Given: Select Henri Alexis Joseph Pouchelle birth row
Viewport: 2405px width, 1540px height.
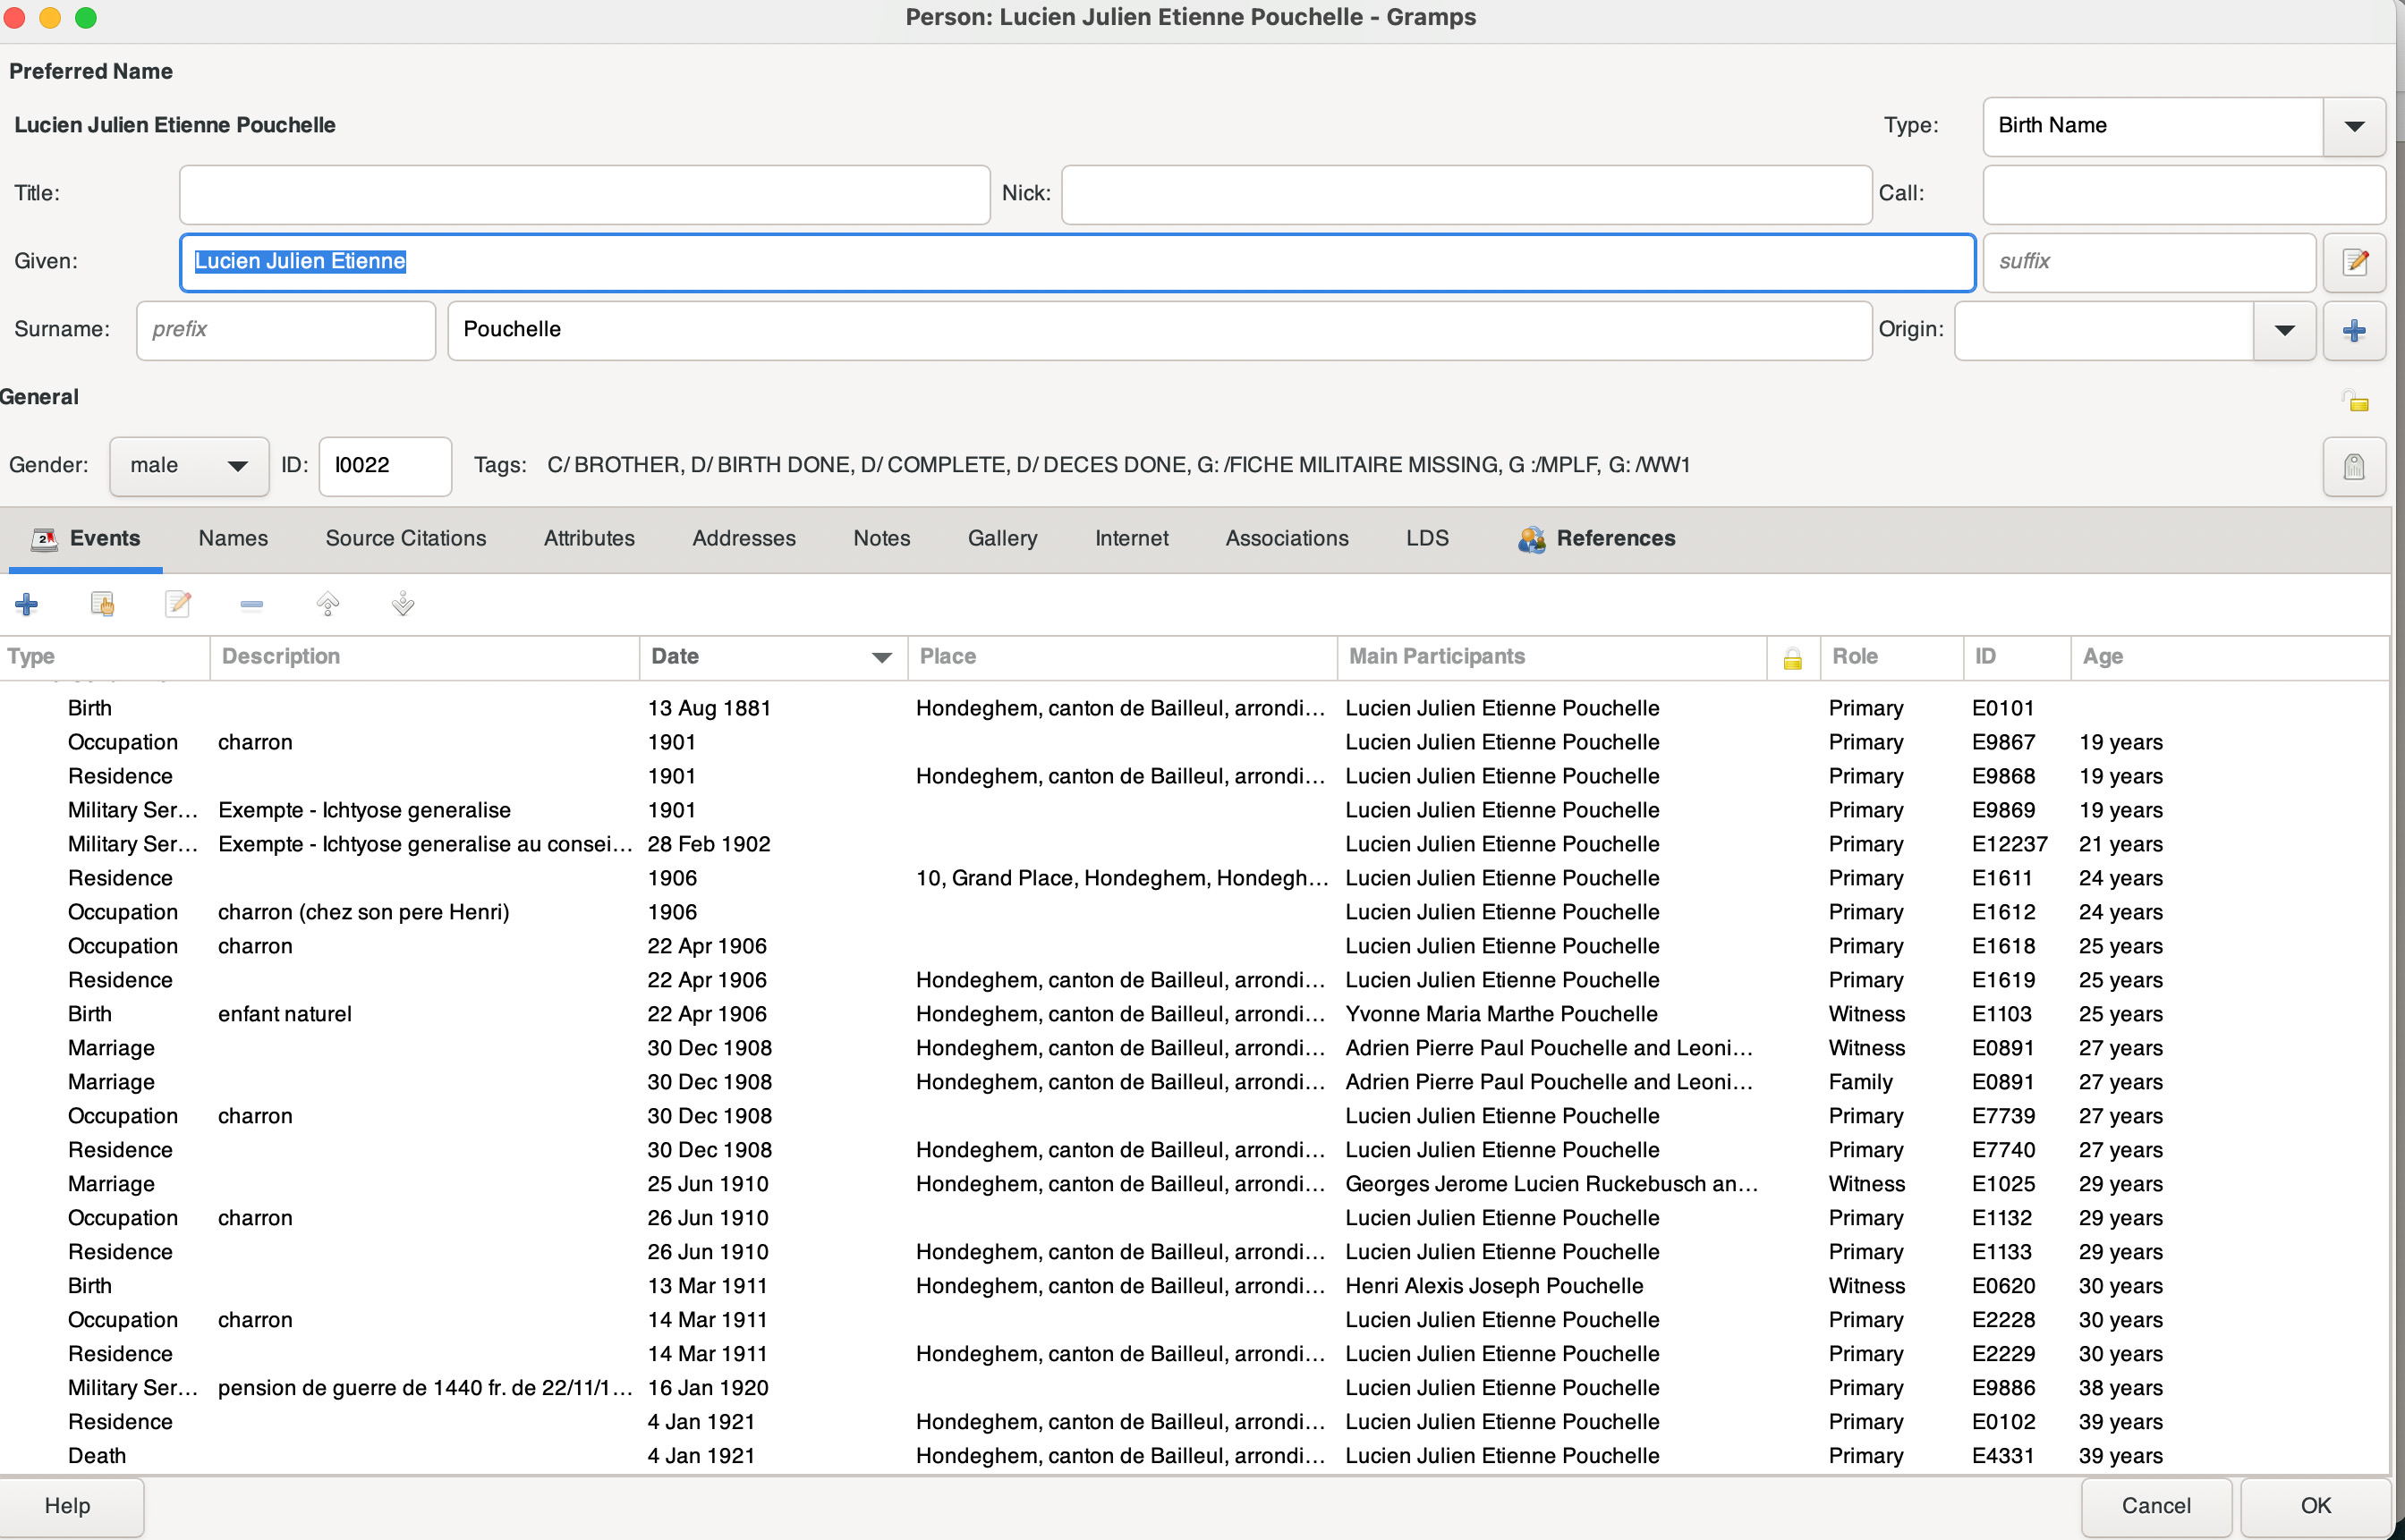Looking at the screenshot, I should (x=1194, y=1287).
